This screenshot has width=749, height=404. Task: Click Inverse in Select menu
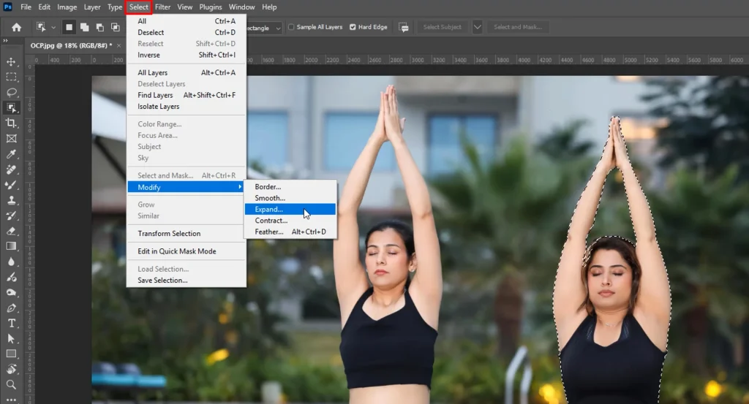187,55
